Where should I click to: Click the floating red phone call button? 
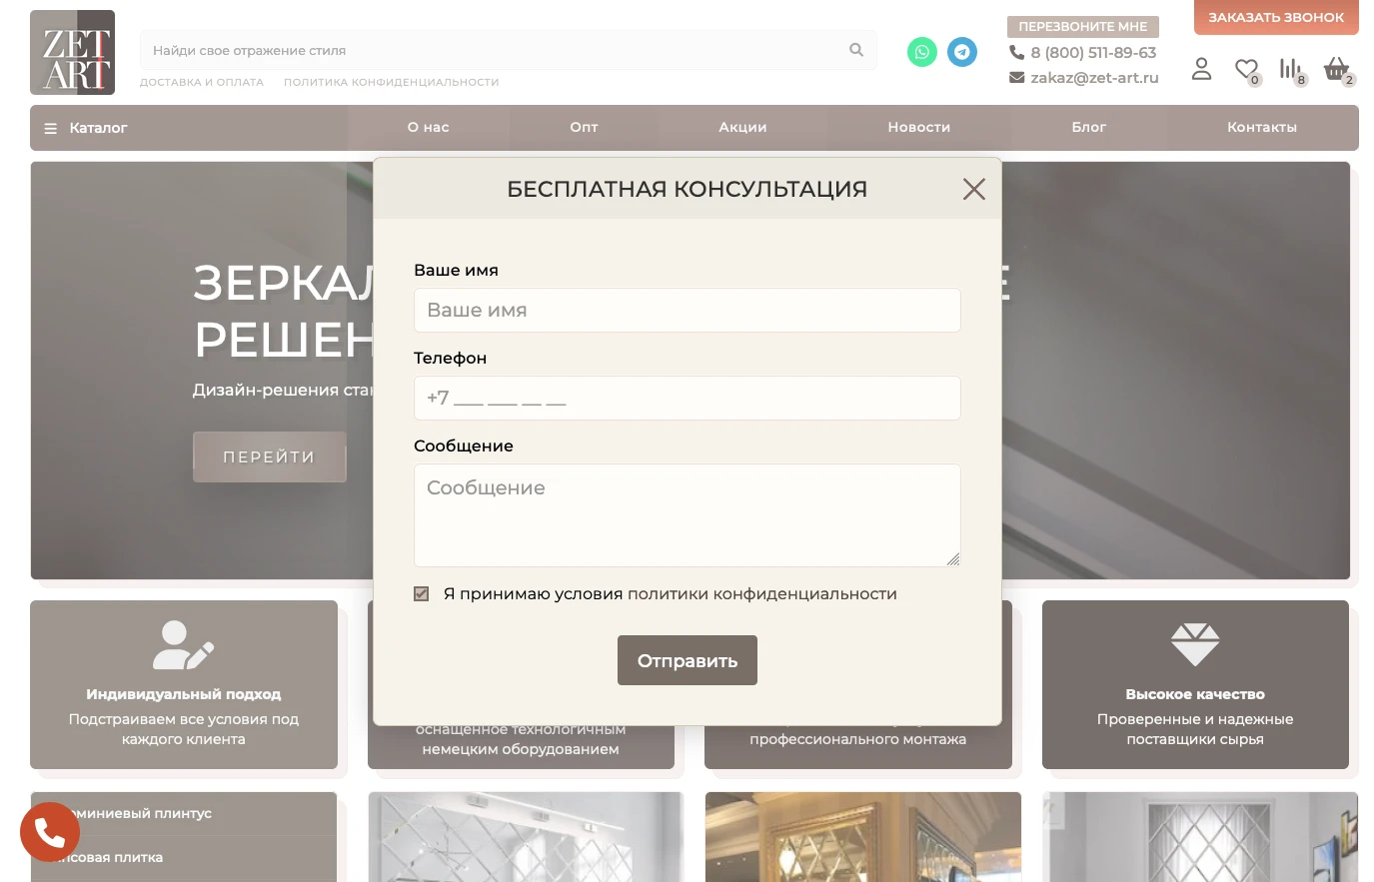tap(50, 831)
